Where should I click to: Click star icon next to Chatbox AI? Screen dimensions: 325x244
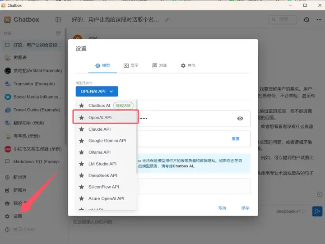coord(82,106)
